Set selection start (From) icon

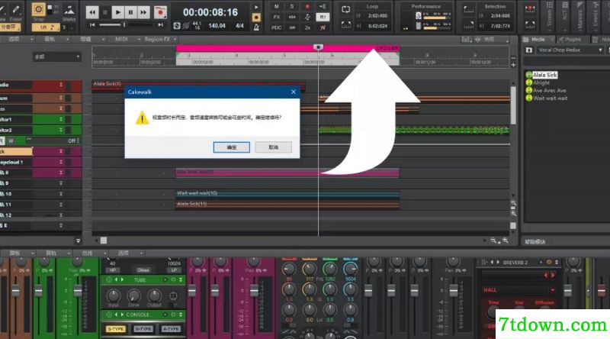pos(469,10)
